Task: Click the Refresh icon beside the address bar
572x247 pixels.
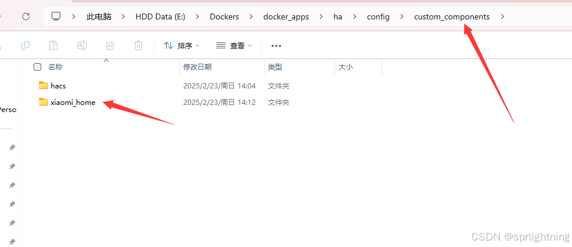Action: 25,17
